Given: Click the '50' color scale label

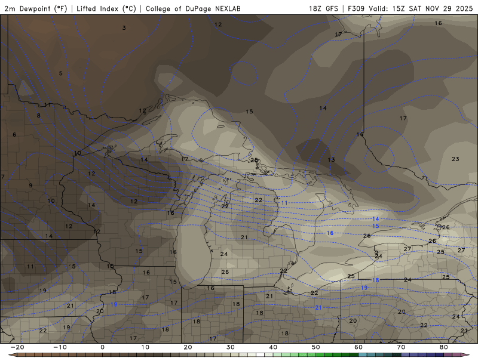Looking at the screenshot, I should [316, 347].
